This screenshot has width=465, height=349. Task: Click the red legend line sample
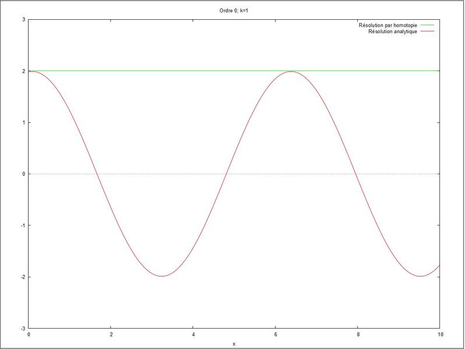(427, 31)
